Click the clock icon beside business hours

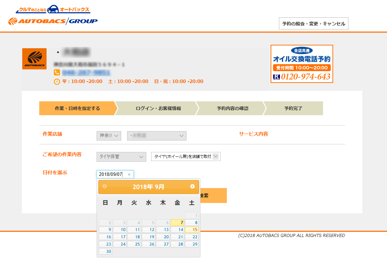click(x=57, y=82)
